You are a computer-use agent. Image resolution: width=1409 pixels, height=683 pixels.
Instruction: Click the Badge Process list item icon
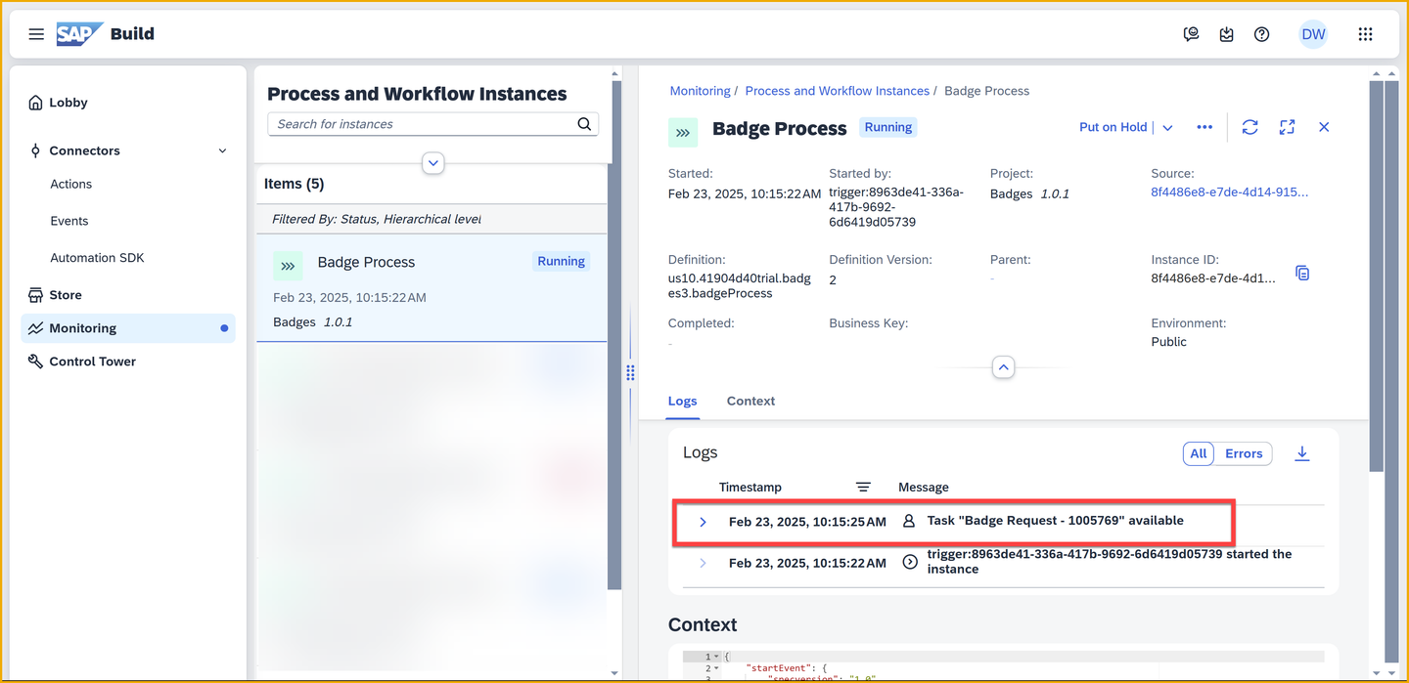coord(288,266)
